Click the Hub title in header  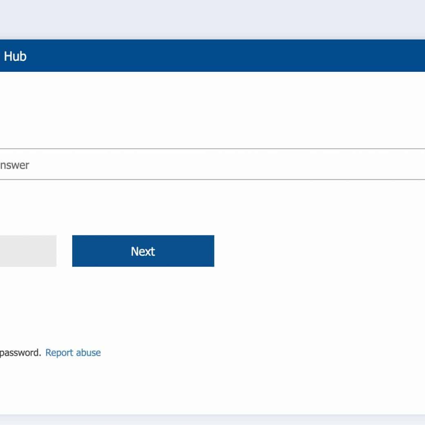point(15,56)
